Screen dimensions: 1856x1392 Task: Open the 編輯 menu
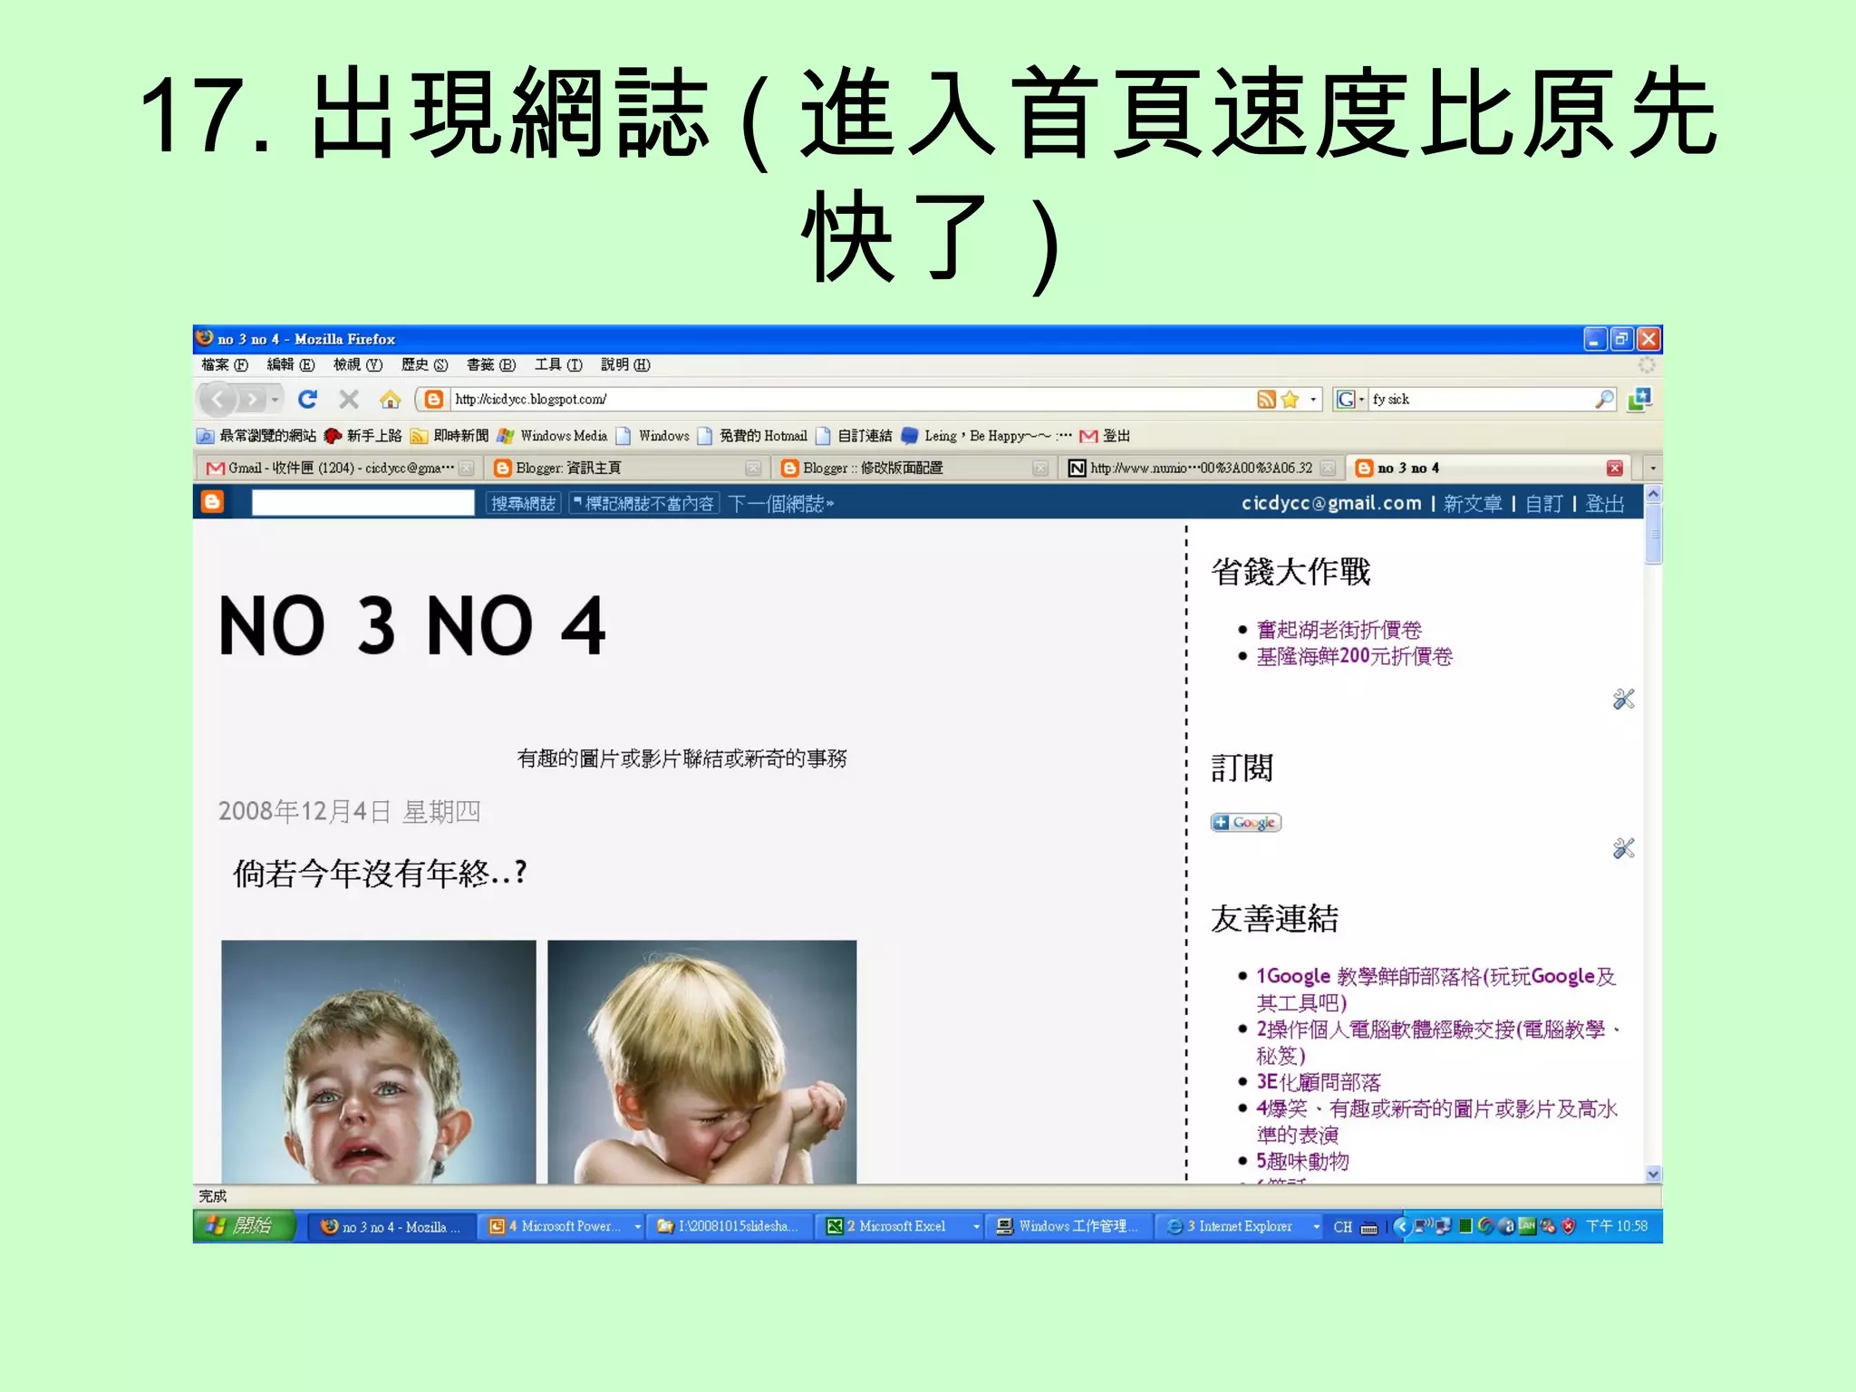coord(290,364)
